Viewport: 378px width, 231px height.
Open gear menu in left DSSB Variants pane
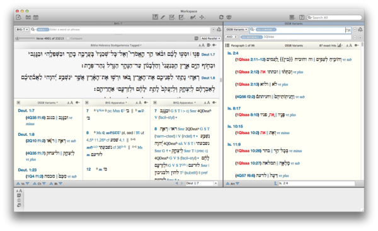(77, 103)
